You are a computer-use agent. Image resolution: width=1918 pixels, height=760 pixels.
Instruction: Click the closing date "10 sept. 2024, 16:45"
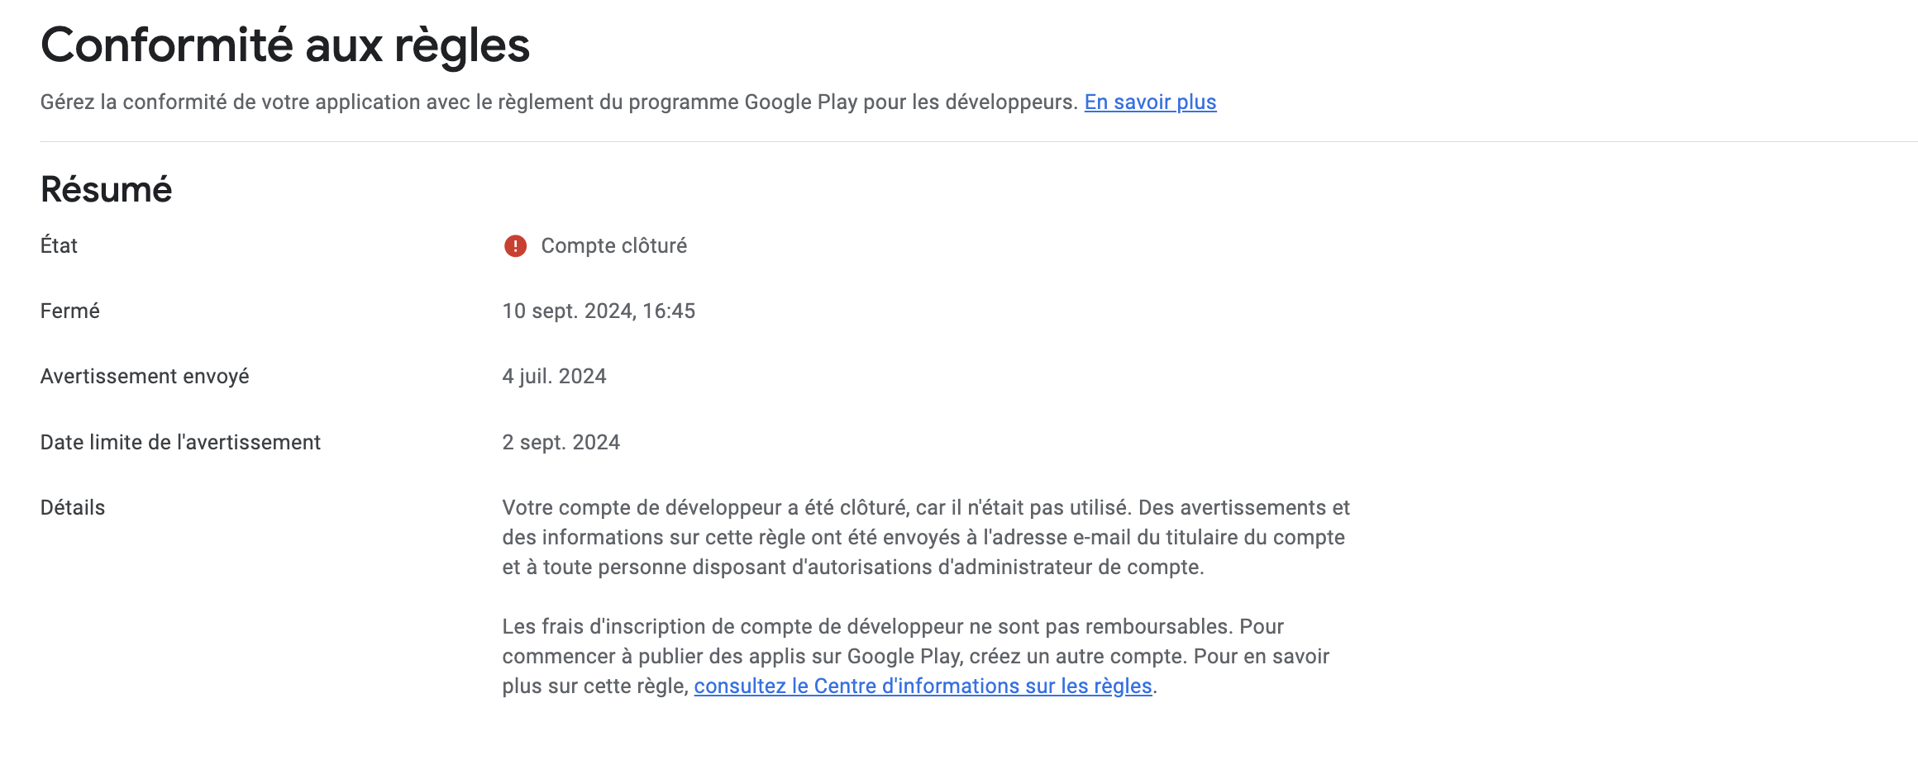(x=599, y=311)
